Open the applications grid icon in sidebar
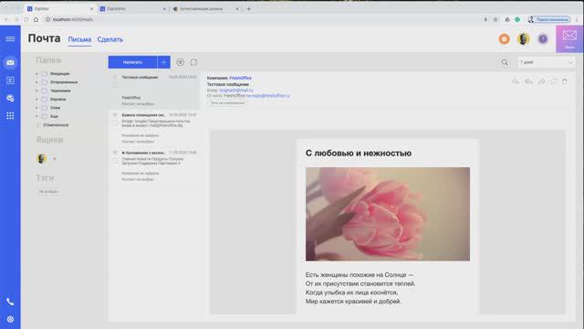 pos(10,116)
